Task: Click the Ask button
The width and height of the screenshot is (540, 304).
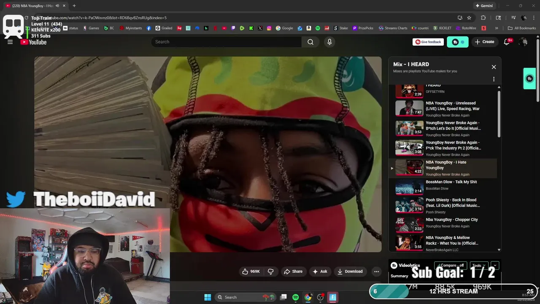Action: 320,271
